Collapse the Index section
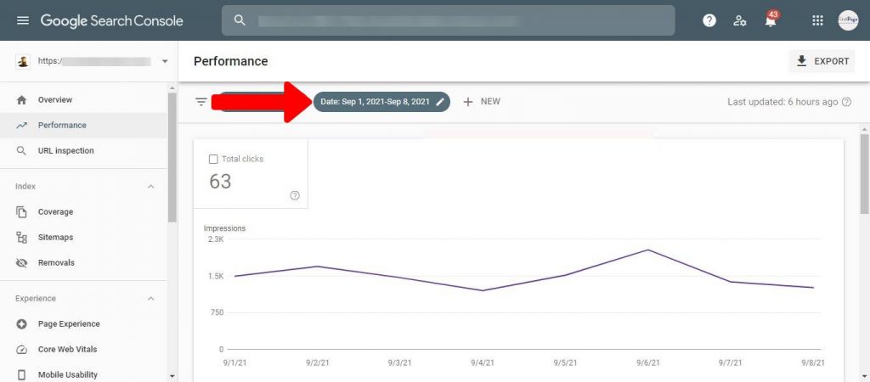The width and height of the screenshot is (870, 382). [151, 187]
